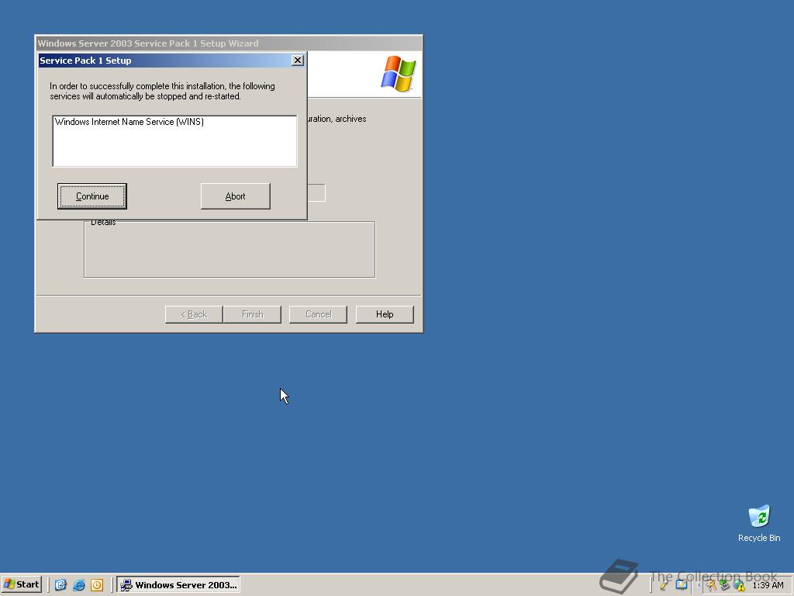The width and height of the screenshot is (794, 596).
Task: Click the Continue button in Service Pack 1 Setup
Action: click(91, 196)
